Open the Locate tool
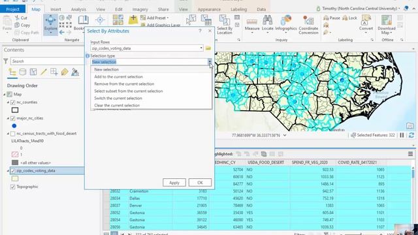This screenshot has width=418, height=235. click(267, 25)
